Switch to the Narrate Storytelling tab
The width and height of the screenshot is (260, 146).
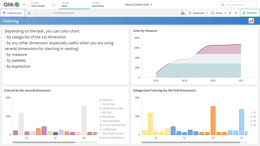coord(104,4)
